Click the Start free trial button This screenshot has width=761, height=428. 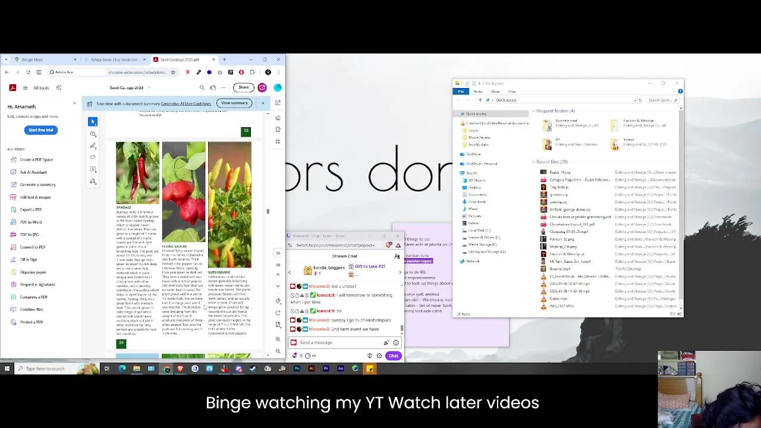point(41,130)
